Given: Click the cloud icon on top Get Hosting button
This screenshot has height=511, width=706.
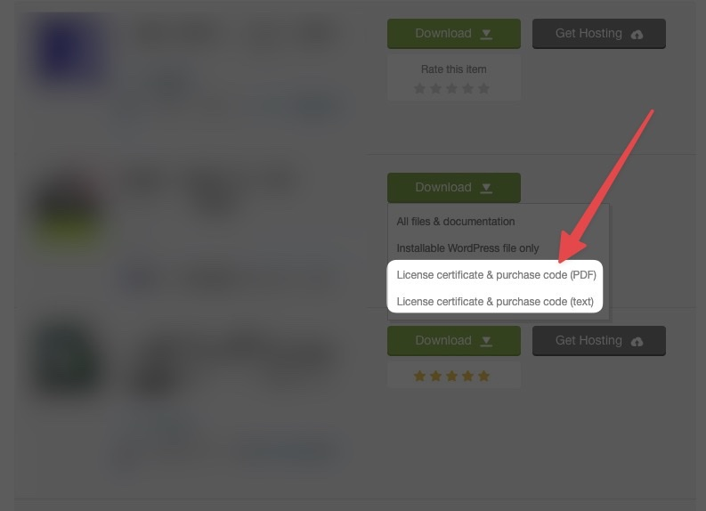Looking at the screenshot, I should [637, 34].
